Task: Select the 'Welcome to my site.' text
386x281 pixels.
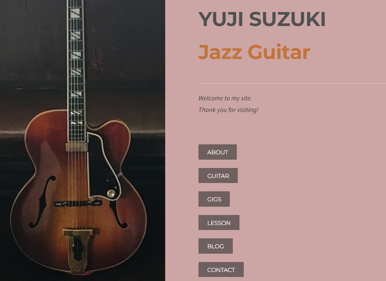Action: [x=225, y=98]
